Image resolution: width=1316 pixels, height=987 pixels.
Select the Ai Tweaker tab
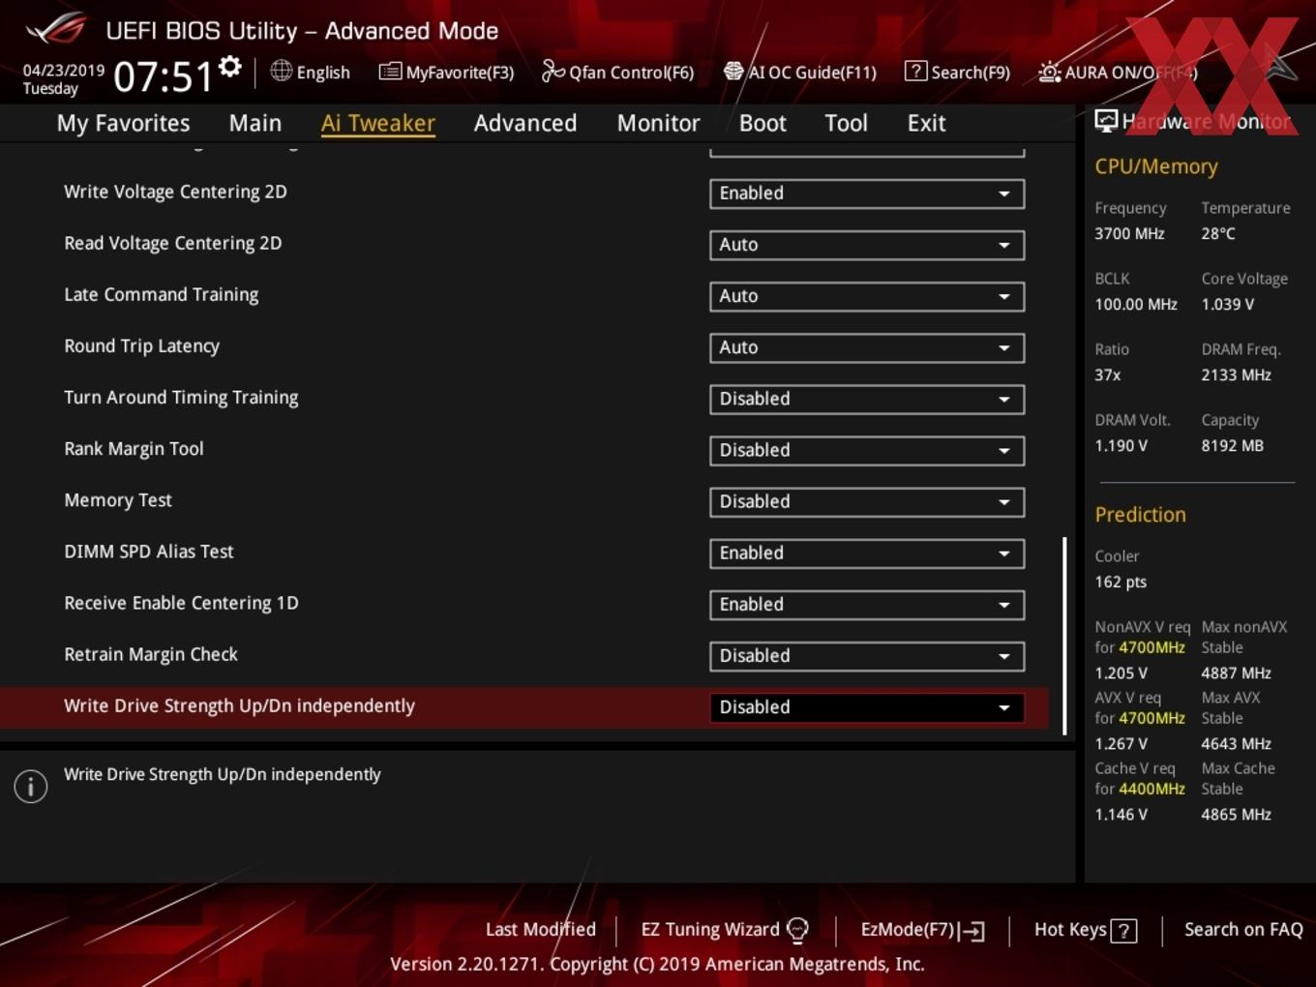coord(378,123)
